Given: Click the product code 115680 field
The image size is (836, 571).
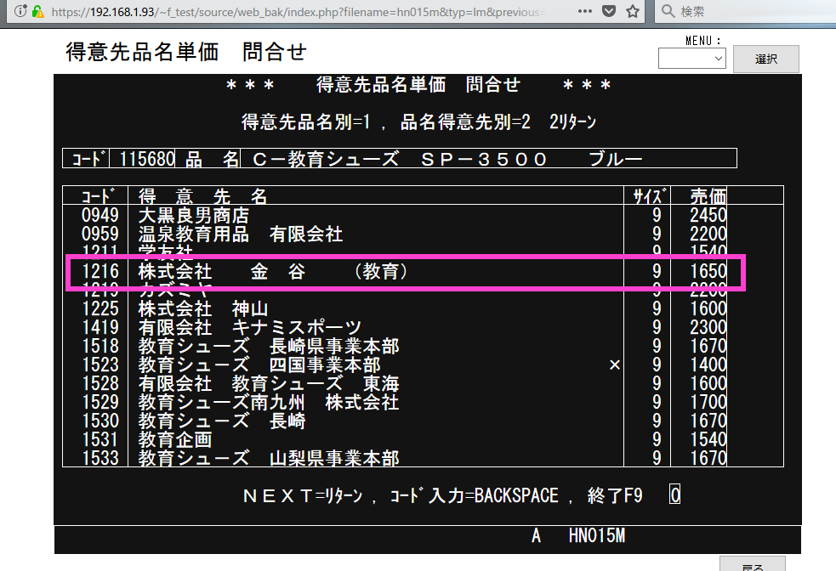Looking at the screenshot, I should pos(146,159).
